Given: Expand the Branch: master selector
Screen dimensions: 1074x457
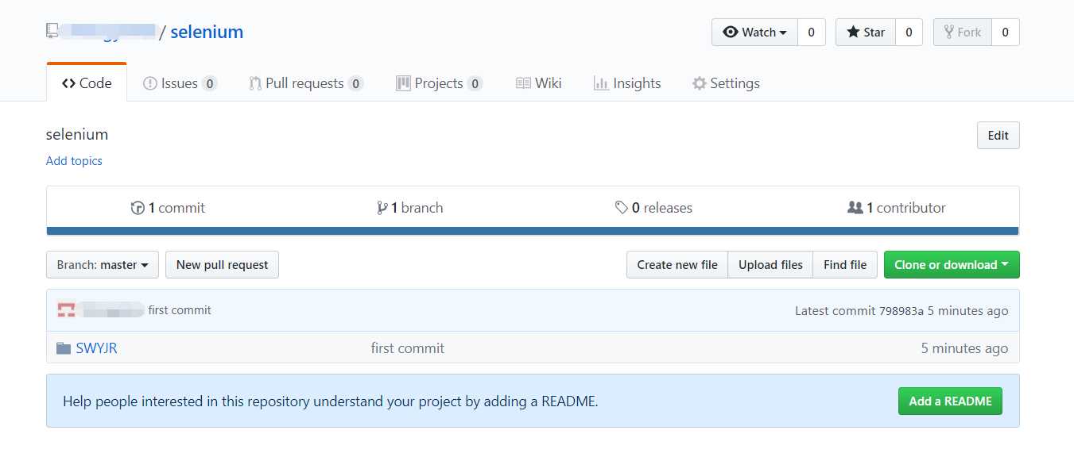Looking at the screenshot, I should coord(103,265).
